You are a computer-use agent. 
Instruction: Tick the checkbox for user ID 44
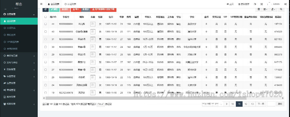click(x=45, y=24)
